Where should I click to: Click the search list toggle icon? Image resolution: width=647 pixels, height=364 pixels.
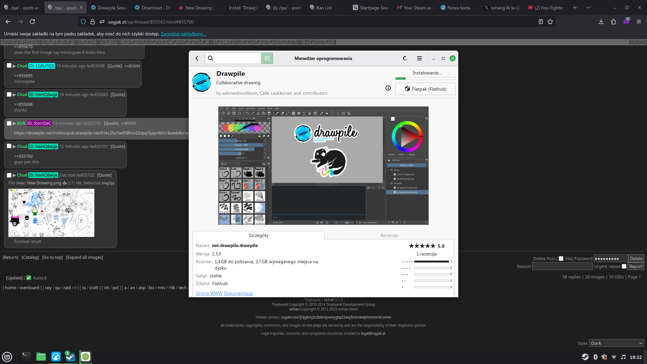267,58
